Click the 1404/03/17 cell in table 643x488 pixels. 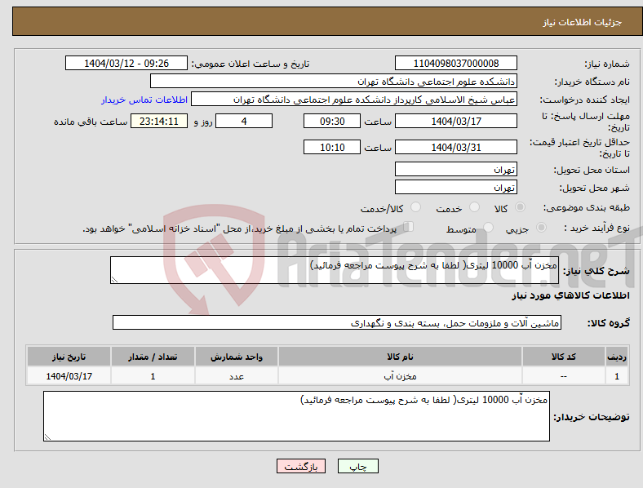[x=69, y=375]
